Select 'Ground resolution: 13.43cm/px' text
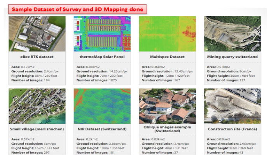The height and width of the screenshot is (161, 273). coord(167,71)
